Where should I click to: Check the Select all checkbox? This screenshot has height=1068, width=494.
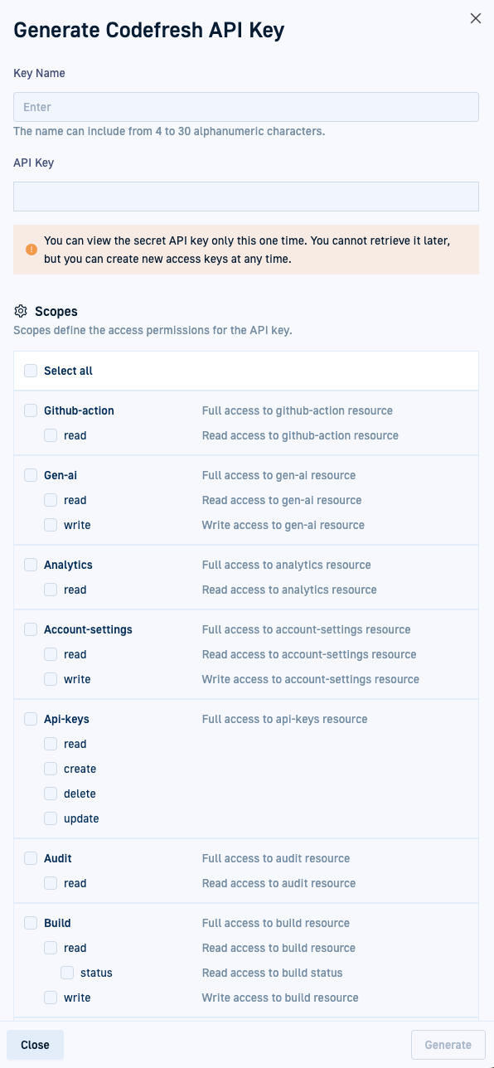pyautogui.click(x=31, y=371)
